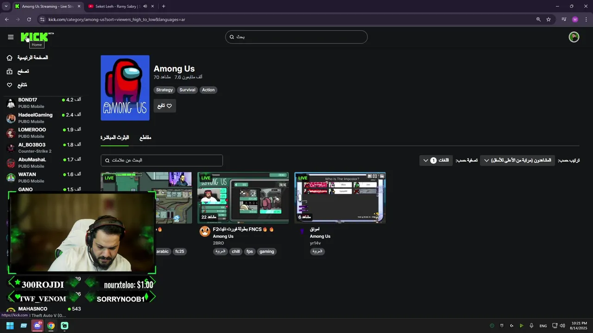The height and width of the screenshot is (333, 593).
Task: View site information icon in the address bar
Action: [x=42, y=19]
